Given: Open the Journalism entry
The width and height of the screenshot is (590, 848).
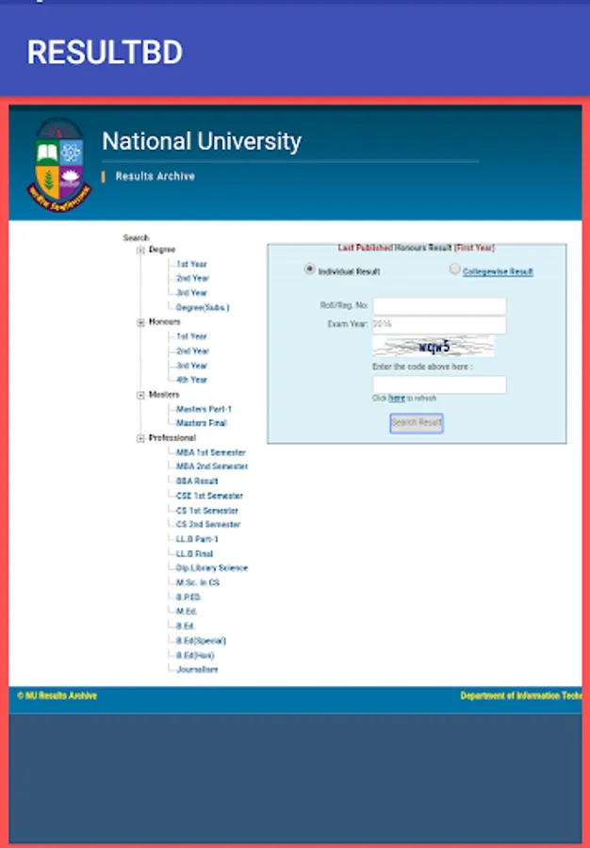Looking at the screenshot, I should pos(197,670).
